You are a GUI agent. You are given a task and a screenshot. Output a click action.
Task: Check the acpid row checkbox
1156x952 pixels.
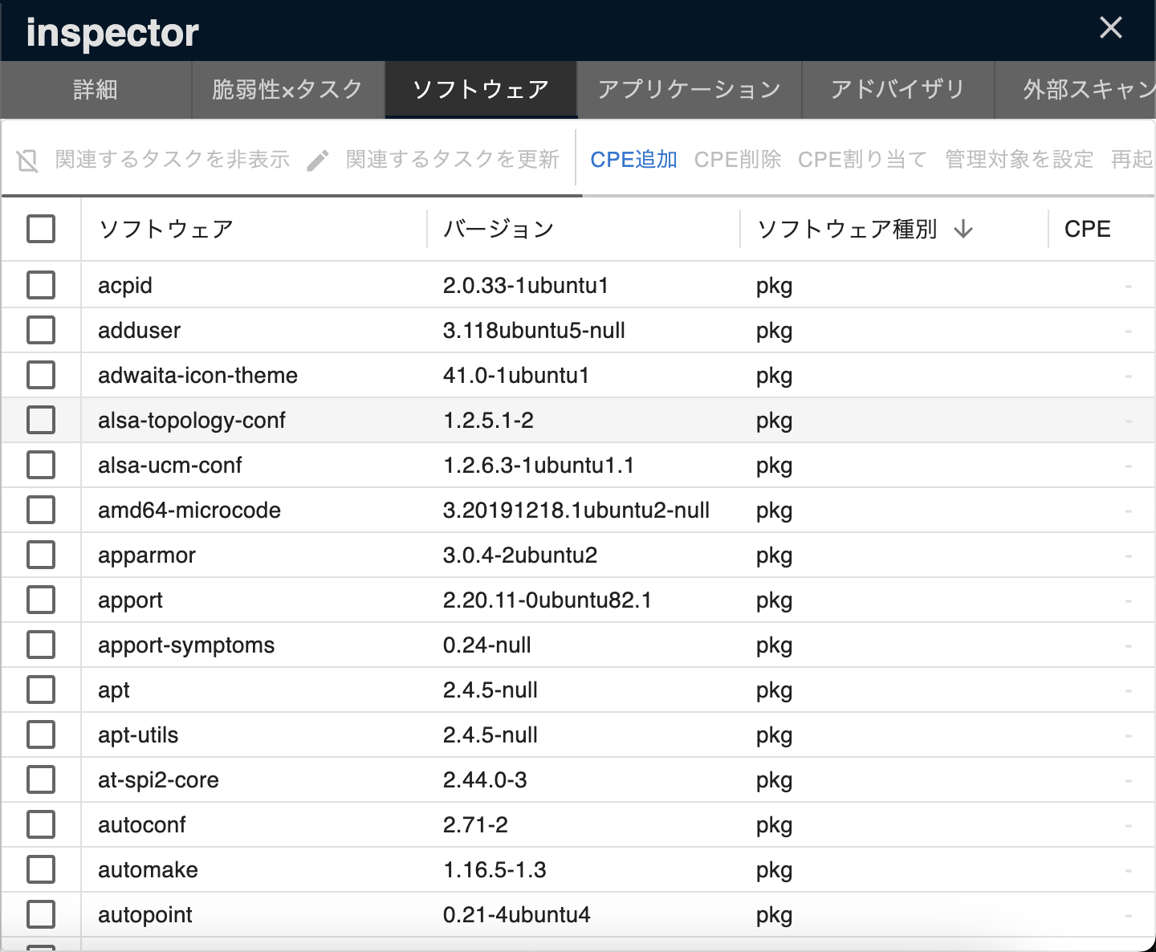[41, 285]
